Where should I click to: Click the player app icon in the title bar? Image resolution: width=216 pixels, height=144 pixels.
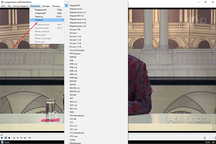click(2, 2)
